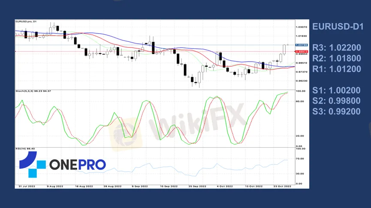The height and width of the screenshot is (208, 371).
Task: Click the 80.00 level on Stochastic axis
Action: [300, 101]
